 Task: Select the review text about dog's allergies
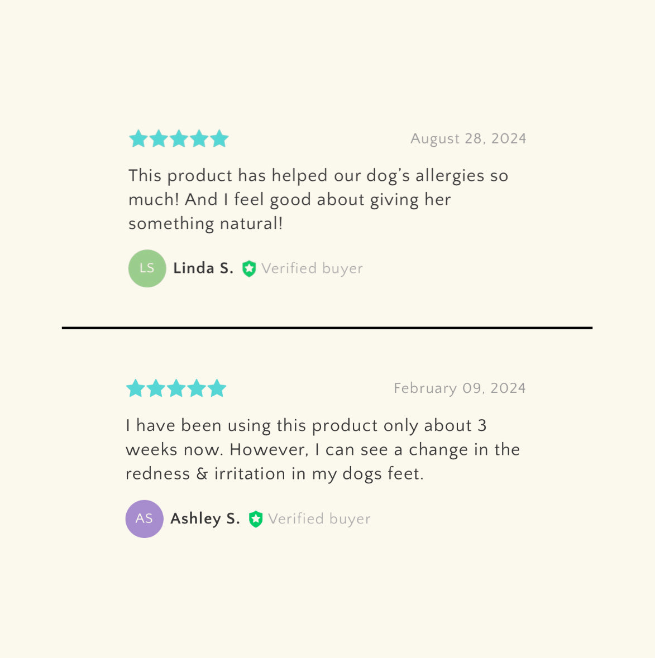click(x=318, y=199)
